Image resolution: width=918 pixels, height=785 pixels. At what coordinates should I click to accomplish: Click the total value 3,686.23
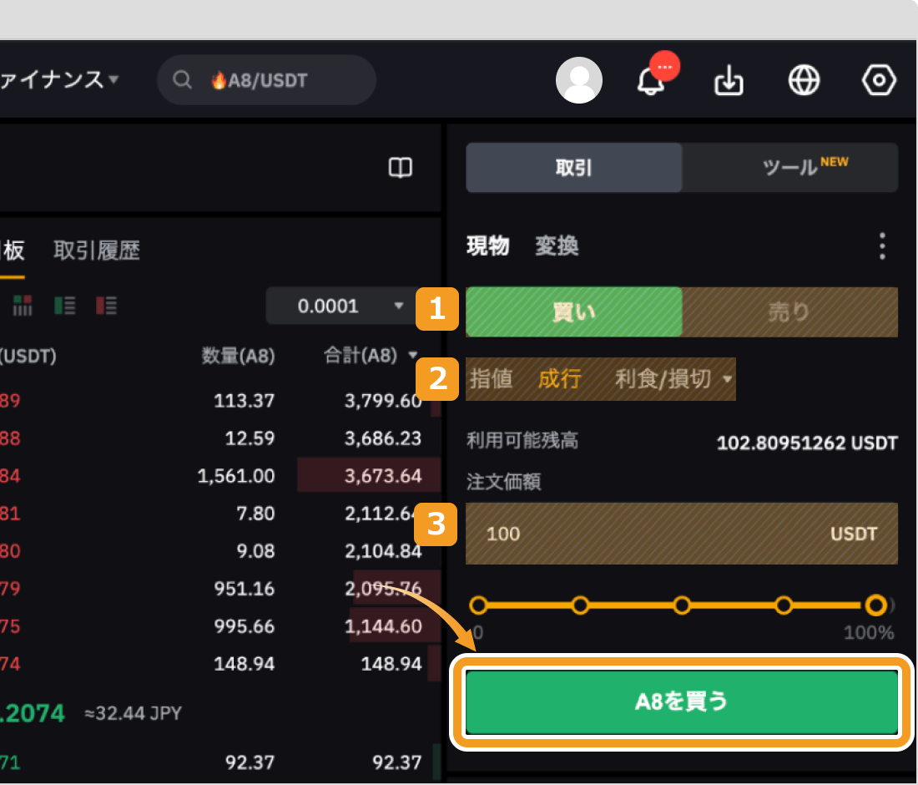[383, 438]
